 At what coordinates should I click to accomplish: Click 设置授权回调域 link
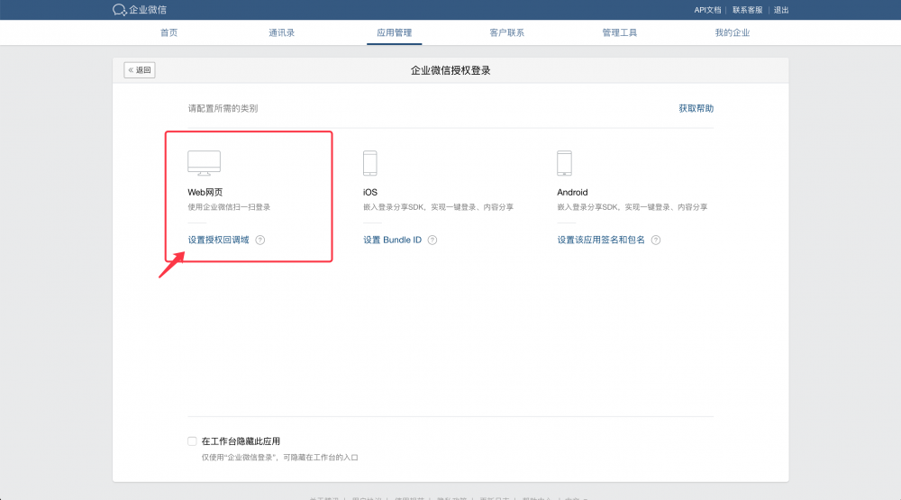(x=218, y=241)
